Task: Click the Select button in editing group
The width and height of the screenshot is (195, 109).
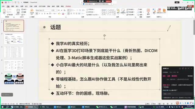Action: (x=140, y=15)
